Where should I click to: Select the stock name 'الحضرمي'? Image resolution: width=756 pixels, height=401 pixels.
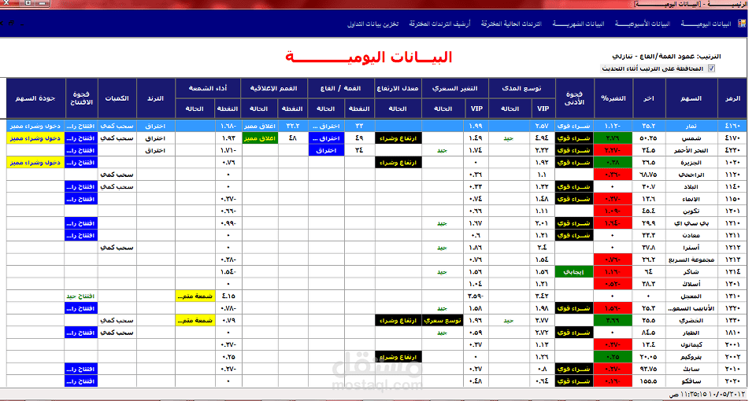[691, 321]
